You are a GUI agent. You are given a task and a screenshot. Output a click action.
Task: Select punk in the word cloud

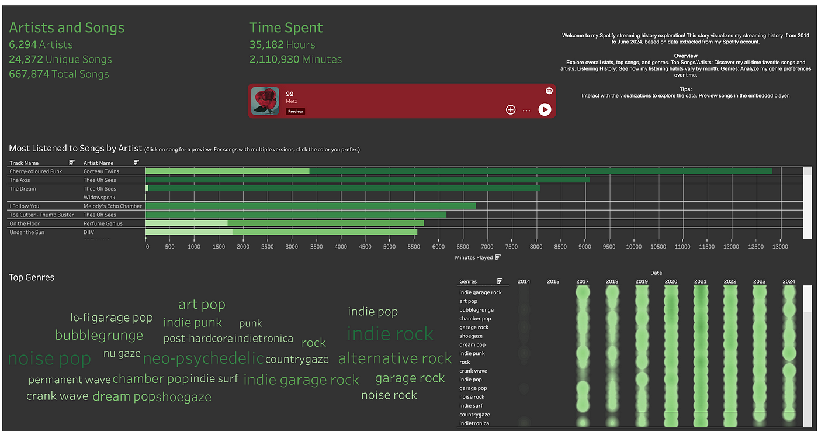point(251,323)
